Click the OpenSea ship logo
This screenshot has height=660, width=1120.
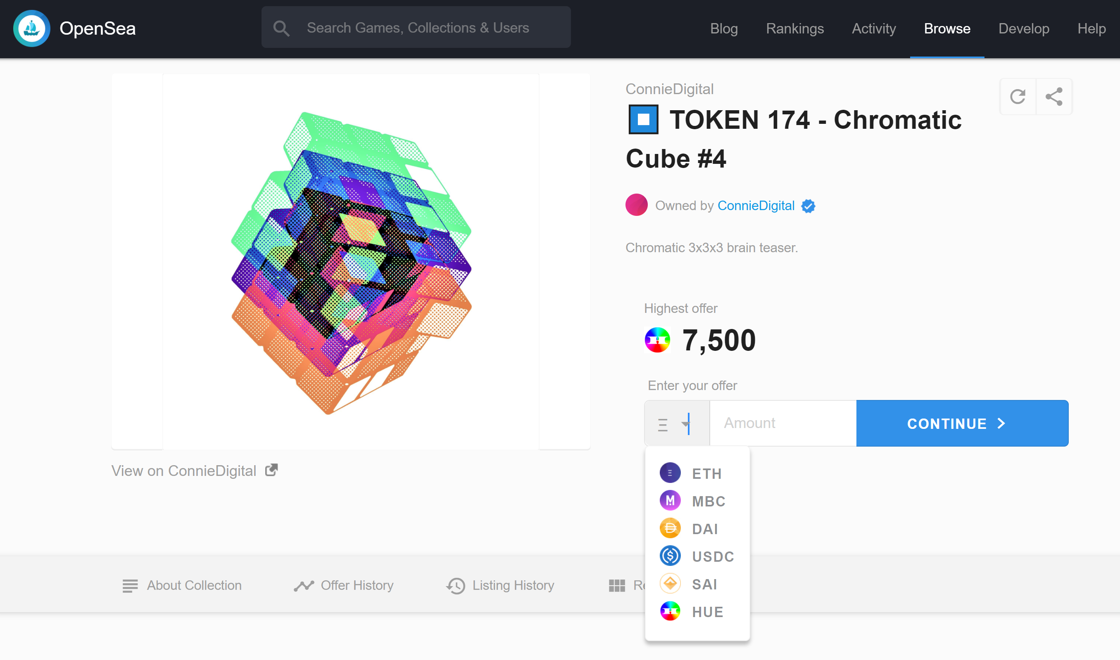(32, 28)
